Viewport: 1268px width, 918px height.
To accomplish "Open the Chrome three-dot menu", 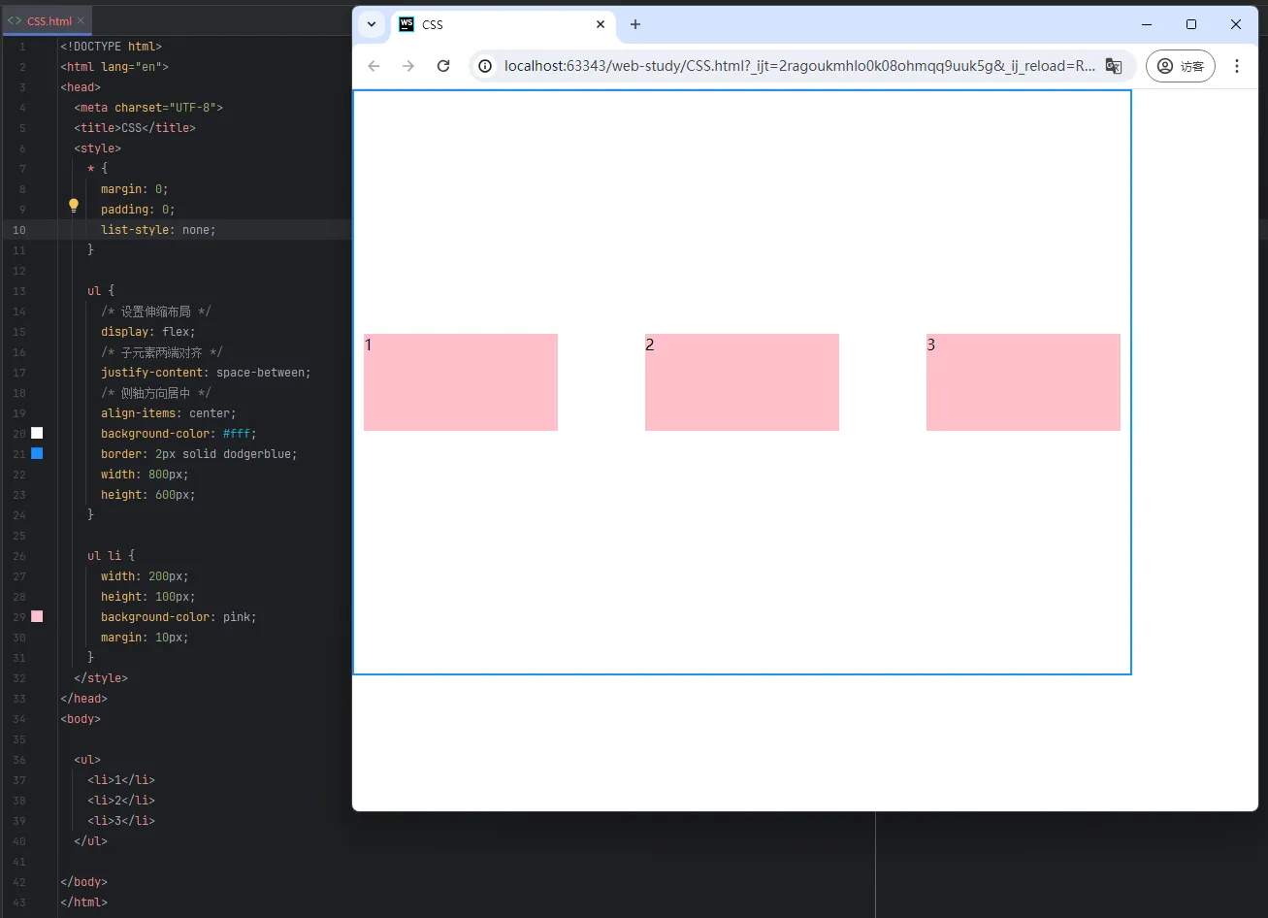I will tap(1236, 66).
